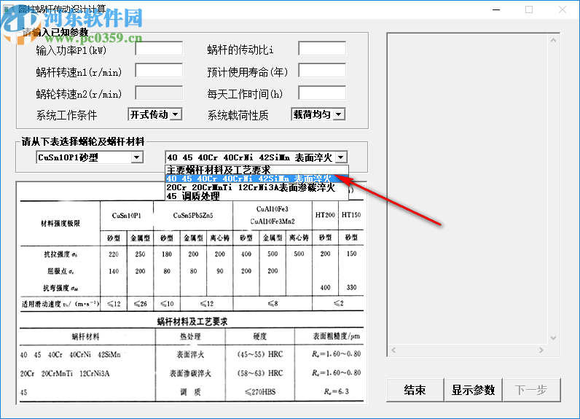Image resolution: width=580 pixels, height=419 pixels.
Task: Click the HT200 column header
Action: pyautogui.click(x=325, y=215)
